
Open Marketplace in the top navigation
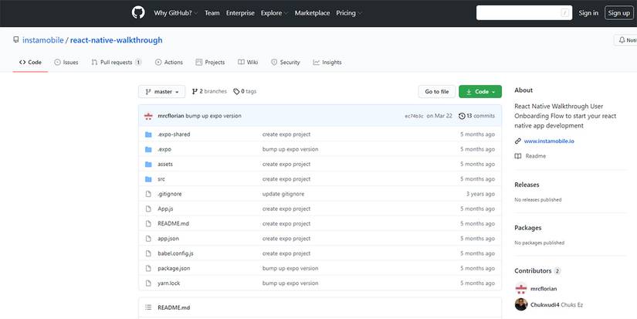(x=313, y=13)
